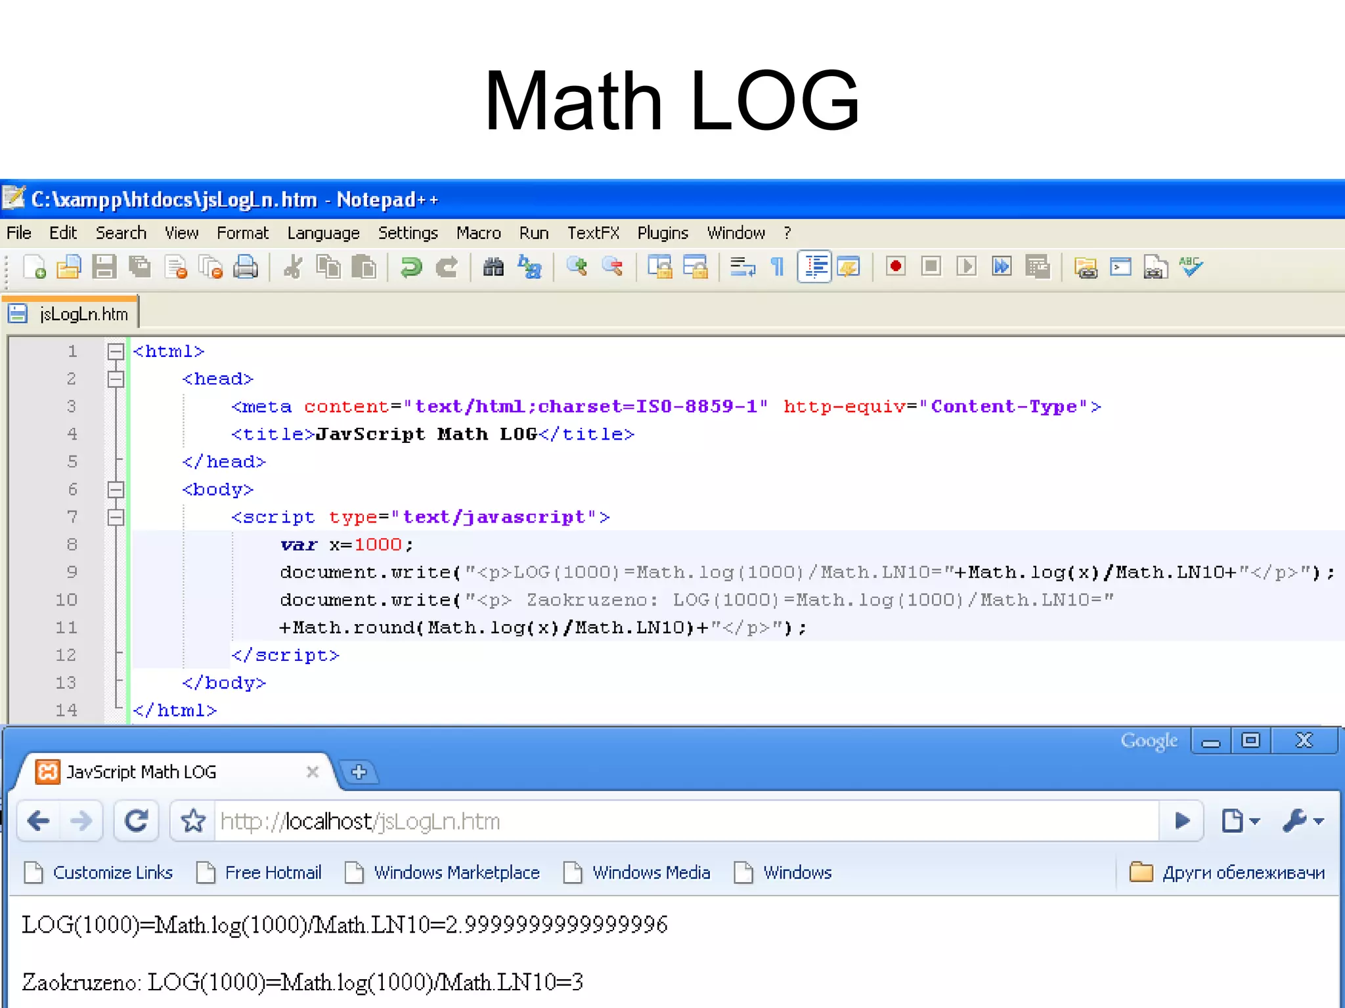Click the Zoom In magnifier icon

(577, 266)
